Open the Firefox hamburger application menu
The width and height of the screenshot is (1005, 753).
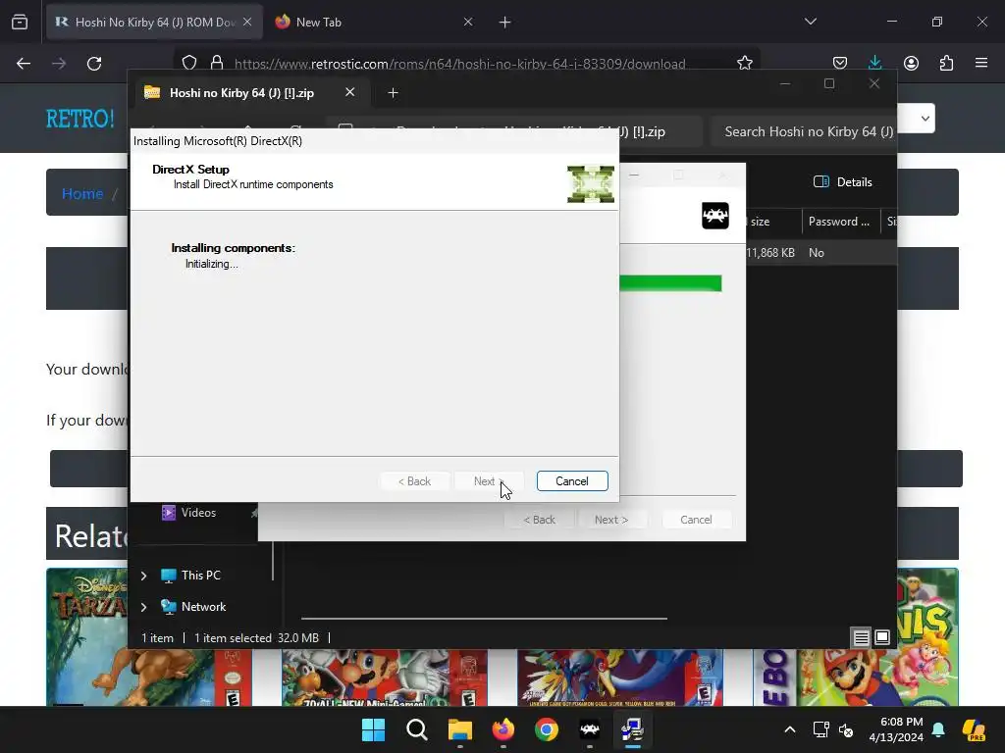(x=981, y=63)
